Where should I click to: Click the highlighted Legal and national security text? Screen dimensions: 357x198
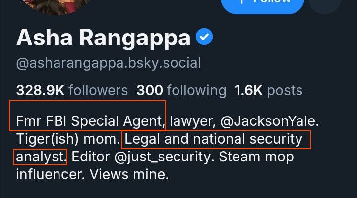[x=214, y=139]
